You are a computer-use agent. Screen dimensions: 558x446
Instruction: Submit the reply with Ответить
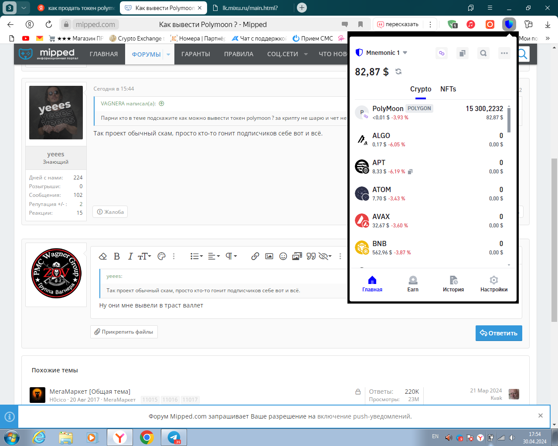tap(499, 333)
